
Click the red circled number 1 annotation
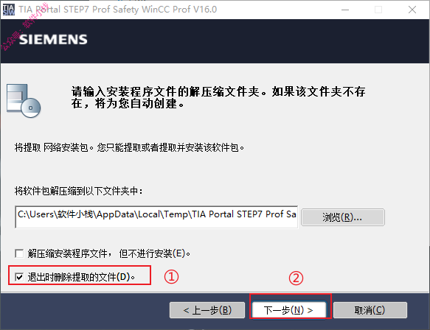coord(171,277)
